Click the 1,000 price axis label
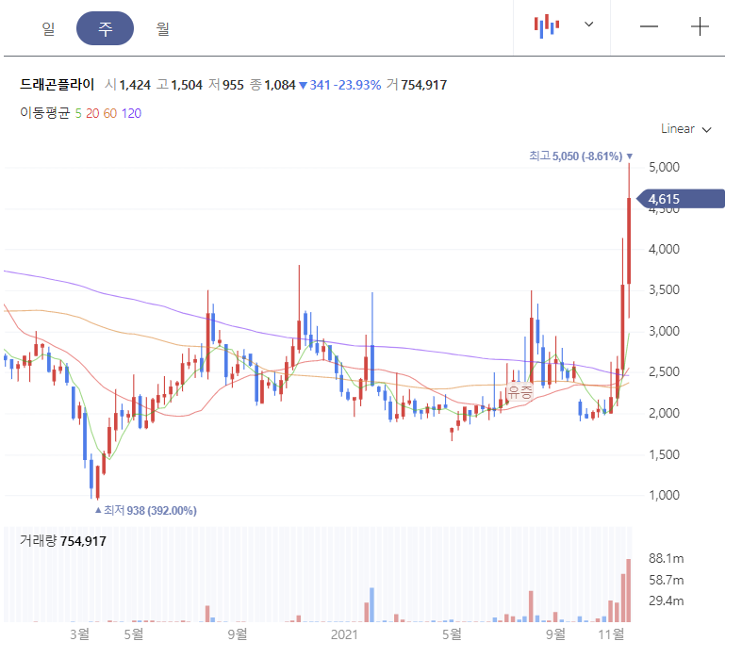 pyautogui.click(x=664, y=495)
